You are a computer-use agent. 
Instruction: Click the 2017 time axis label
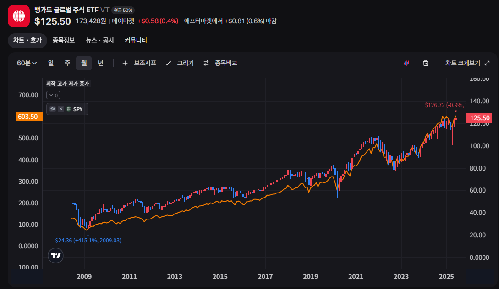coord(265,277)
